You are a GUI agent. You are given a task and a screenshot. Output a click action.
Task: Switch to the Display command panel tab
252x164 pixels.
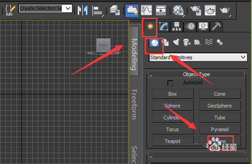pos(203,26)
